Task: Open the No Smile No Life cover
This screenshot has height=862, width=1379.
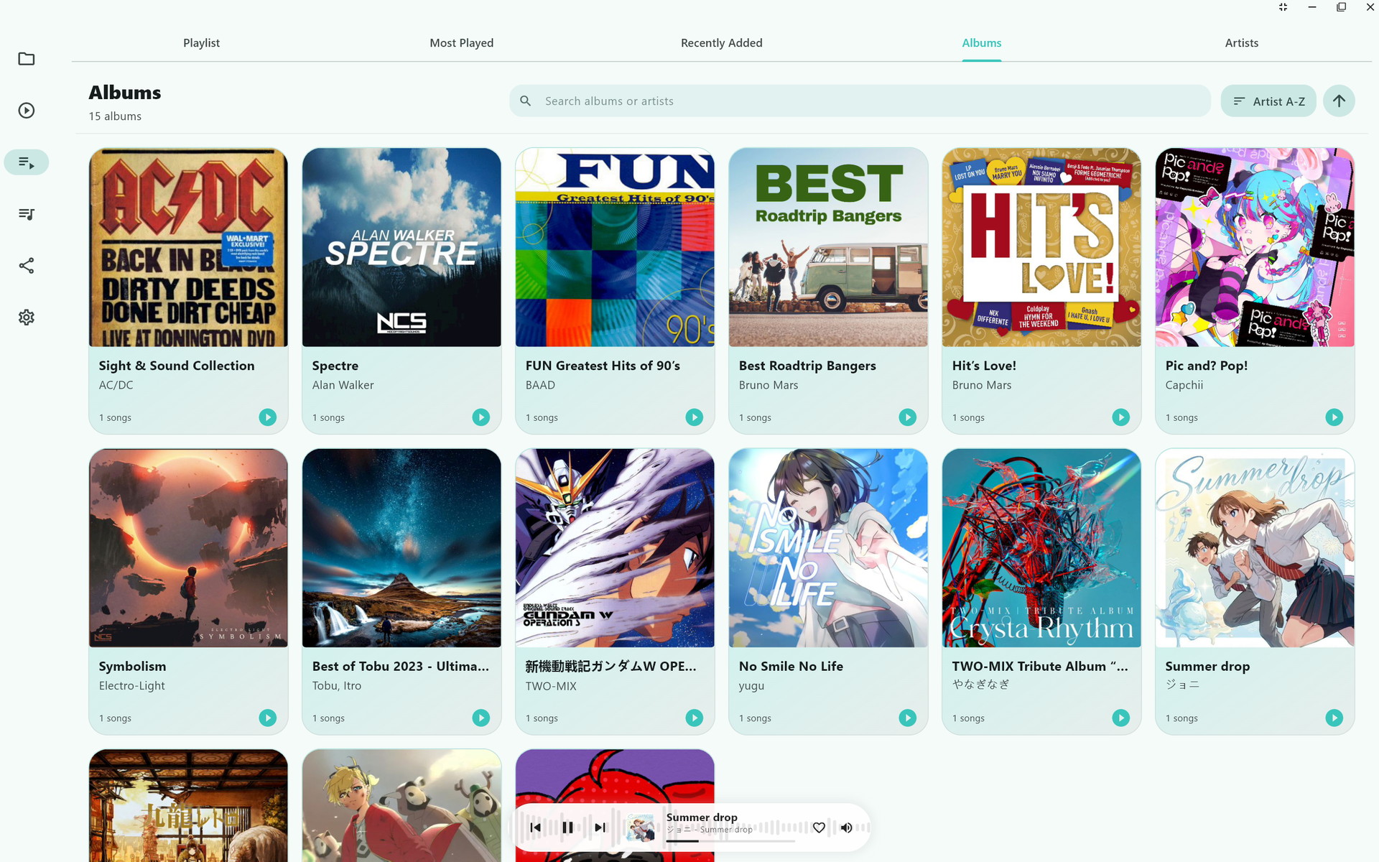Action: click(828, 548)
